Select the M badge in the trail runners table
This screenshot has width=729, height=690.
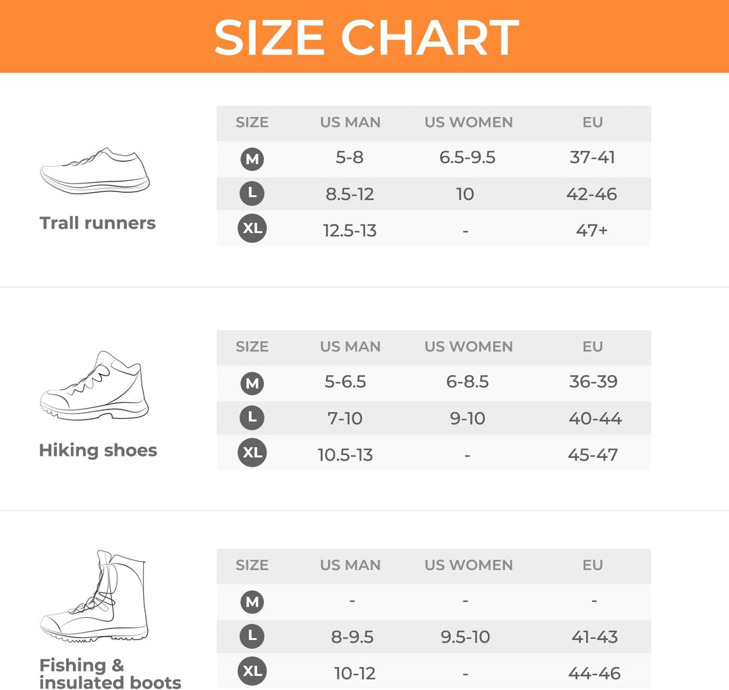click(252, 159)
